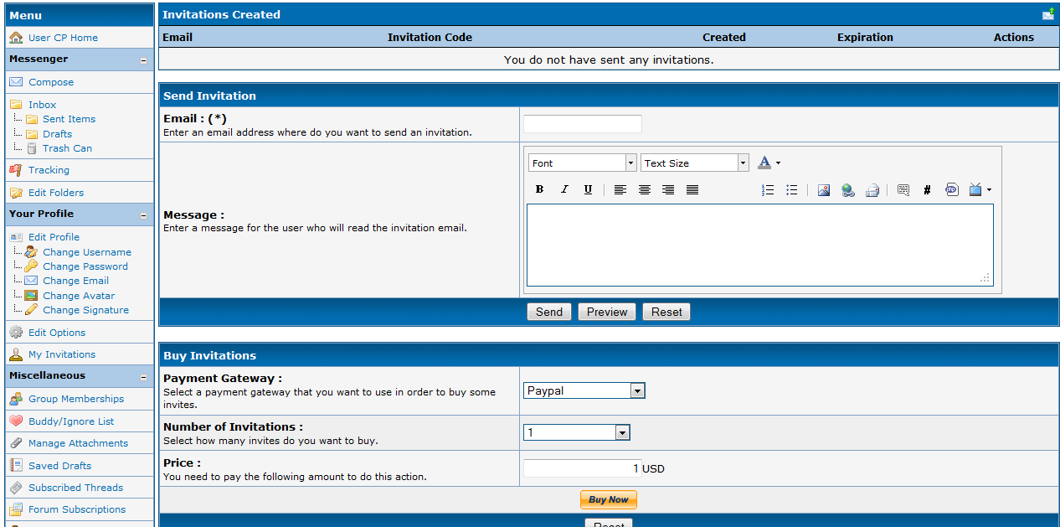
Task: Insert a quote block in message
Action: [903, 190]
